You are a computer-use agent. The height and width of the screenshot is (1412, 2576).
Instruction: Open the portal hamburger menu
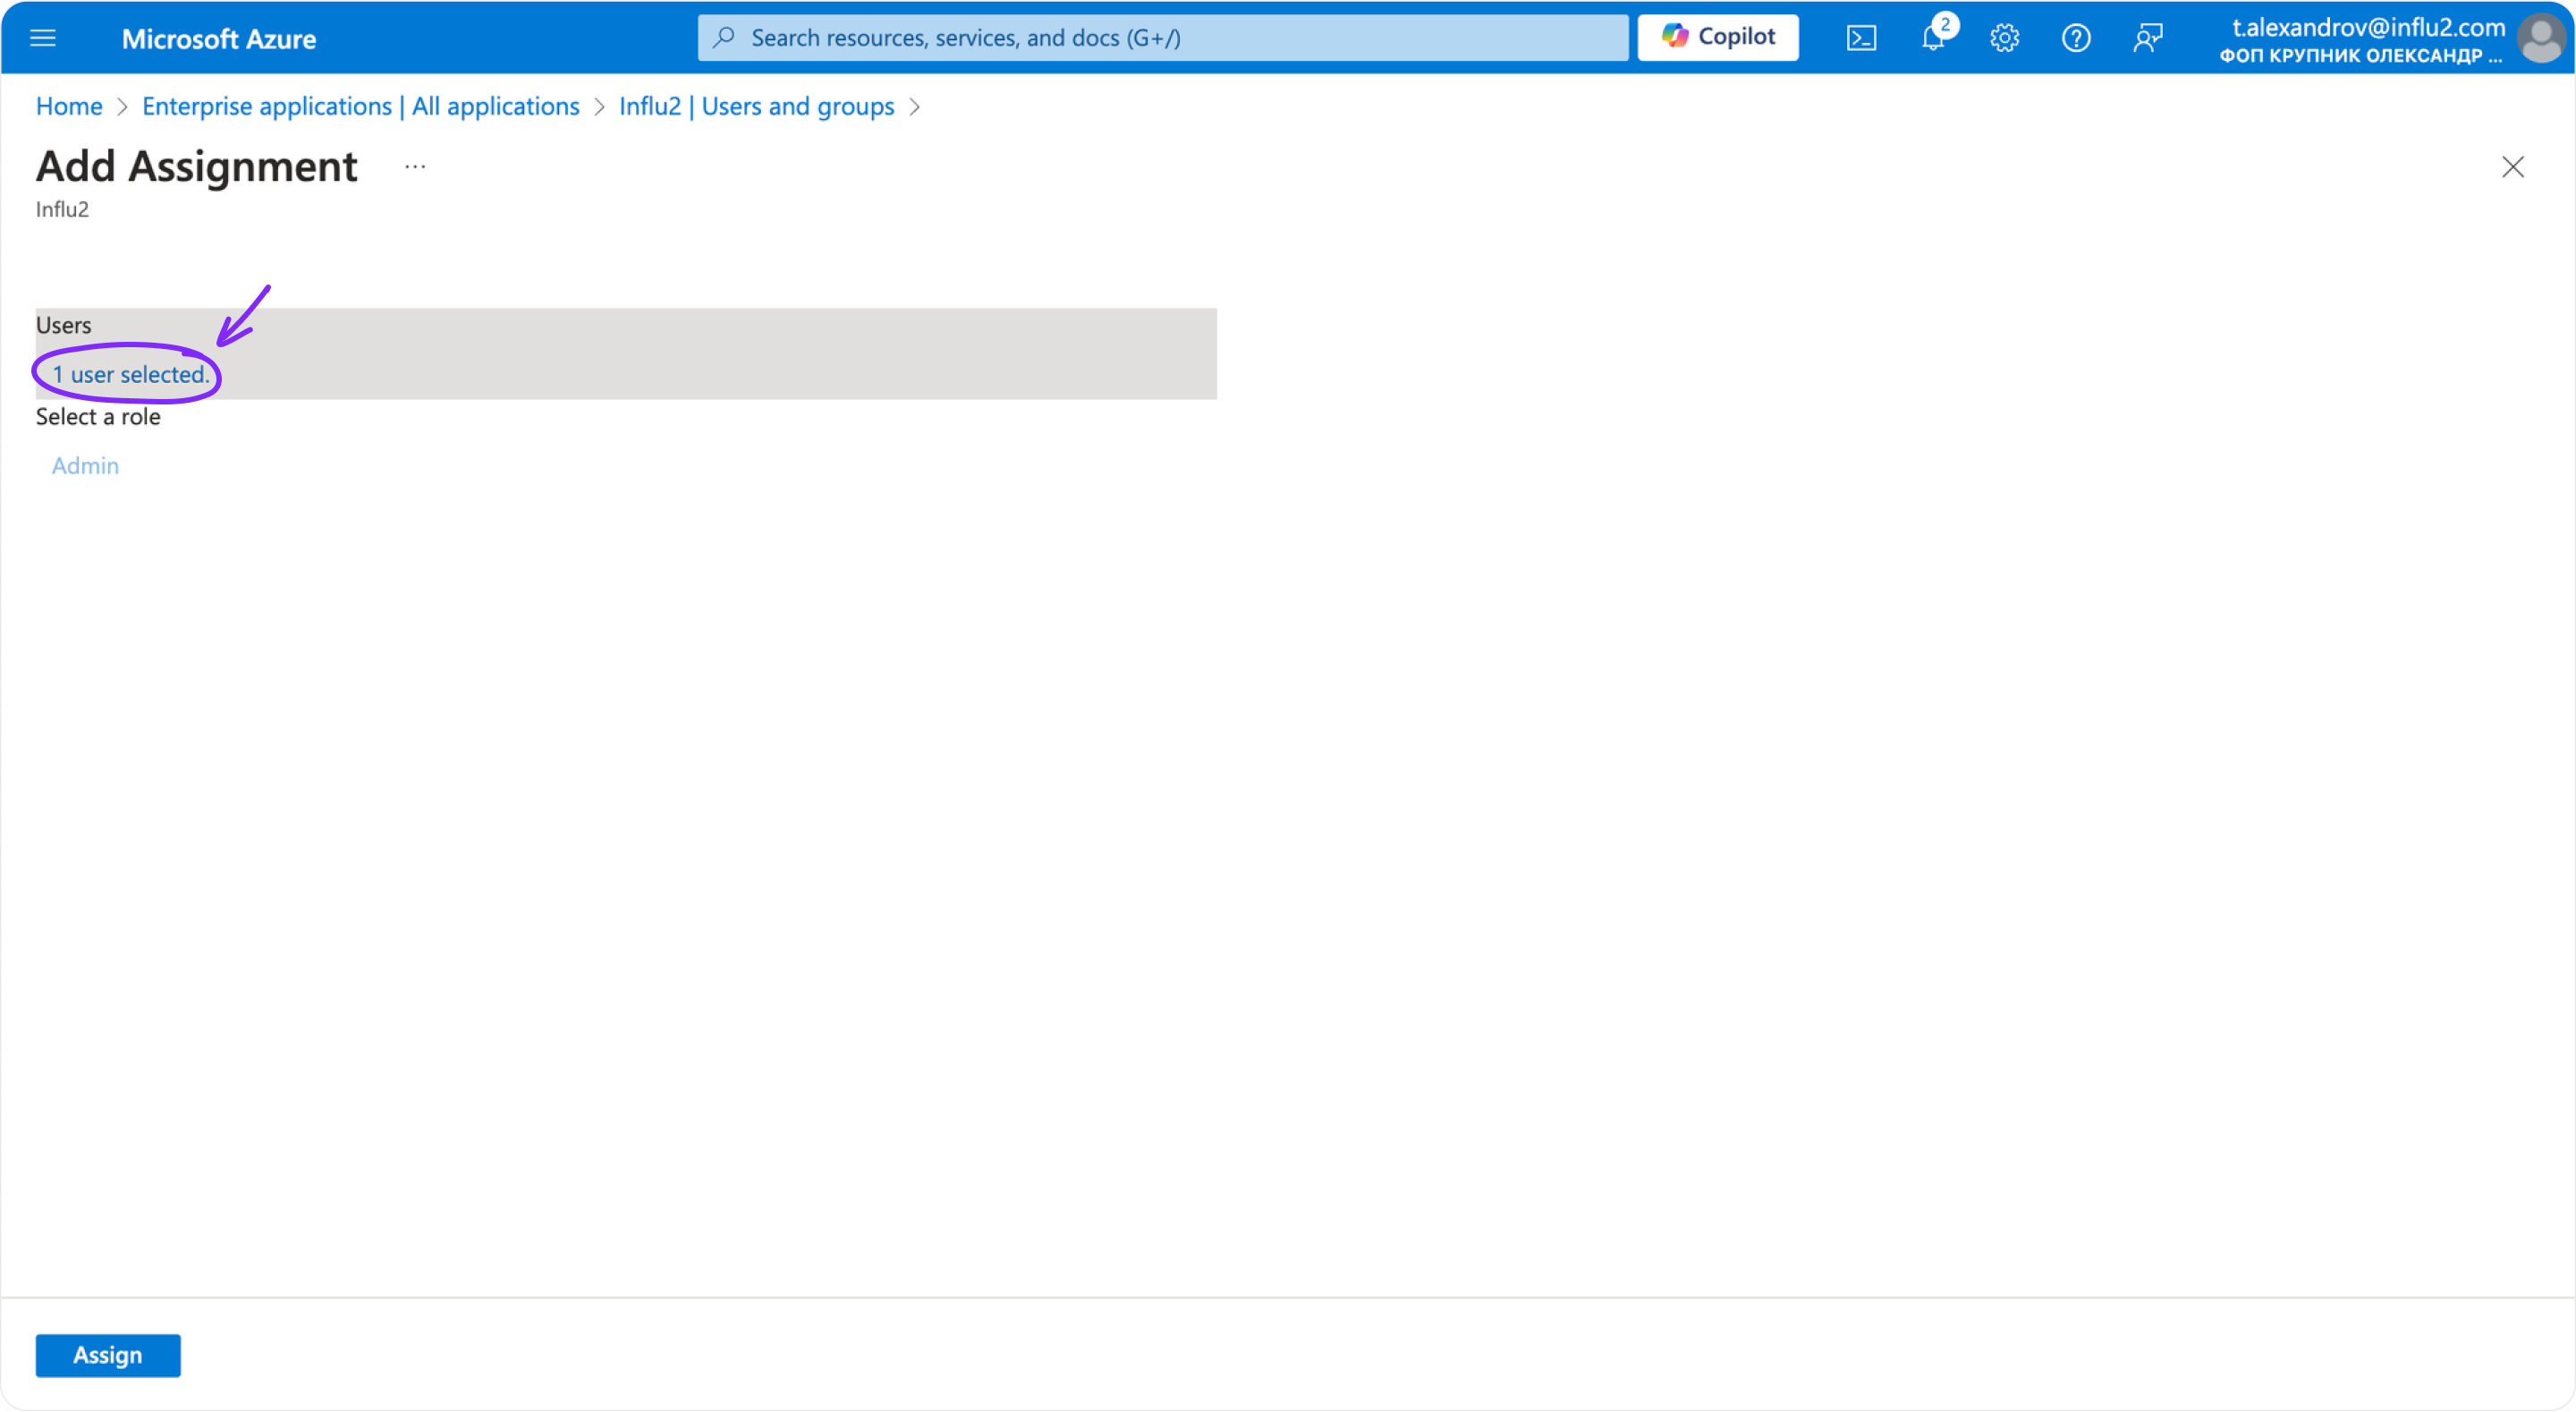(x=43, y=38)
